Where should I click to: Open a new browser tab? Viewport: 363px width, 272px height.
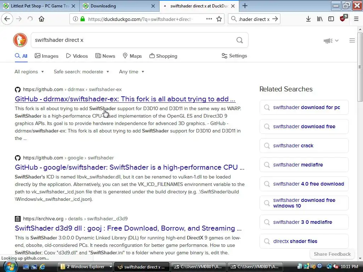245,6
